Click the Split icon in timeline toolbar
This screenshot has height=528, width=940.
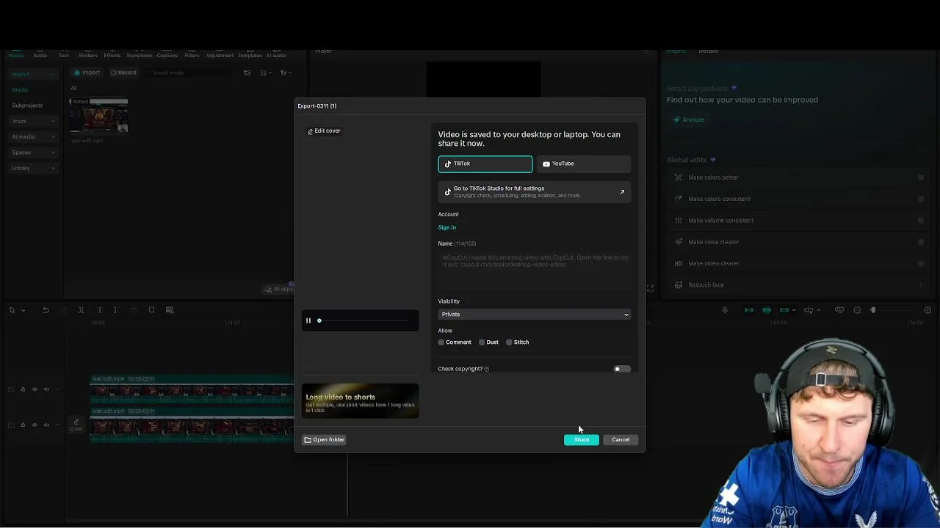click(x=81, y=310)
